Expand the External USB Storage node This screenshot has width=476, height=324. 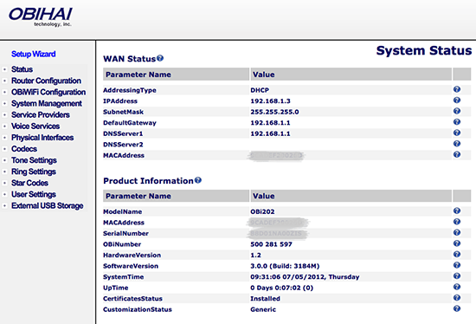click(4, 206)
